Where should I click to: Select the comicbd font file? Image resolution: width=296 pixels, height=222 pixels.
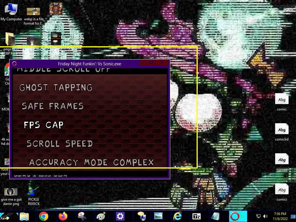282,132
